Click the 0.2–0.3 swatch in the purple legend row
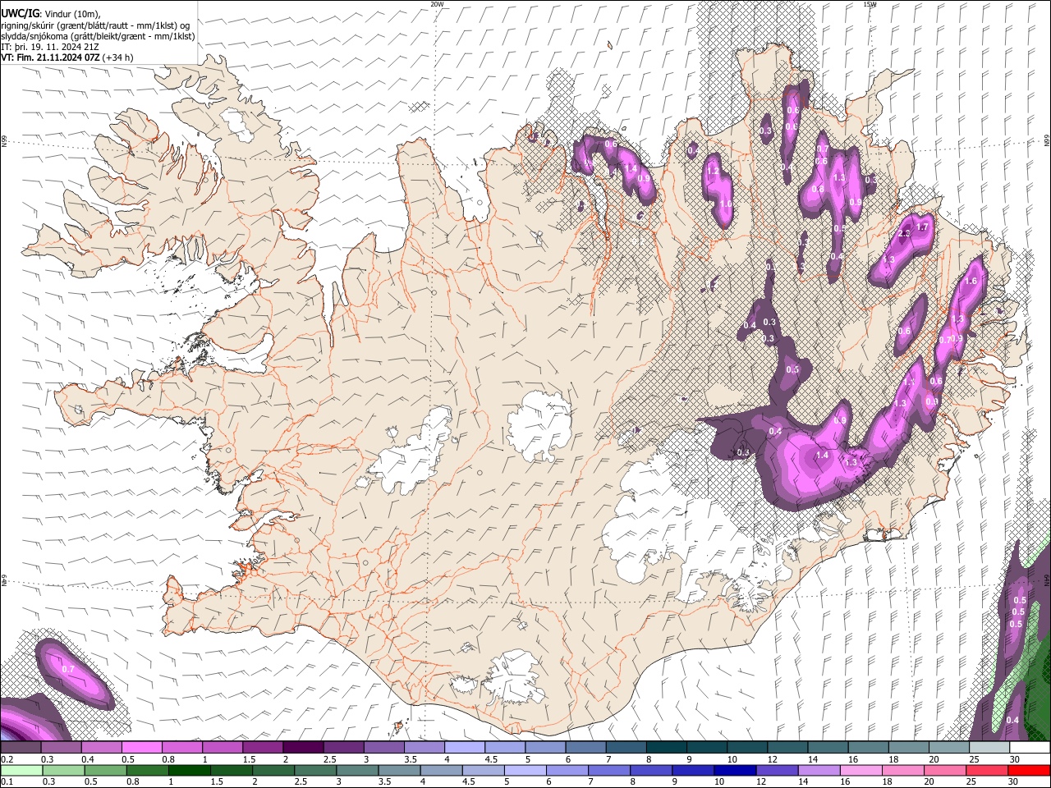This screenshot has width=1051, height=788. point(21,748)
